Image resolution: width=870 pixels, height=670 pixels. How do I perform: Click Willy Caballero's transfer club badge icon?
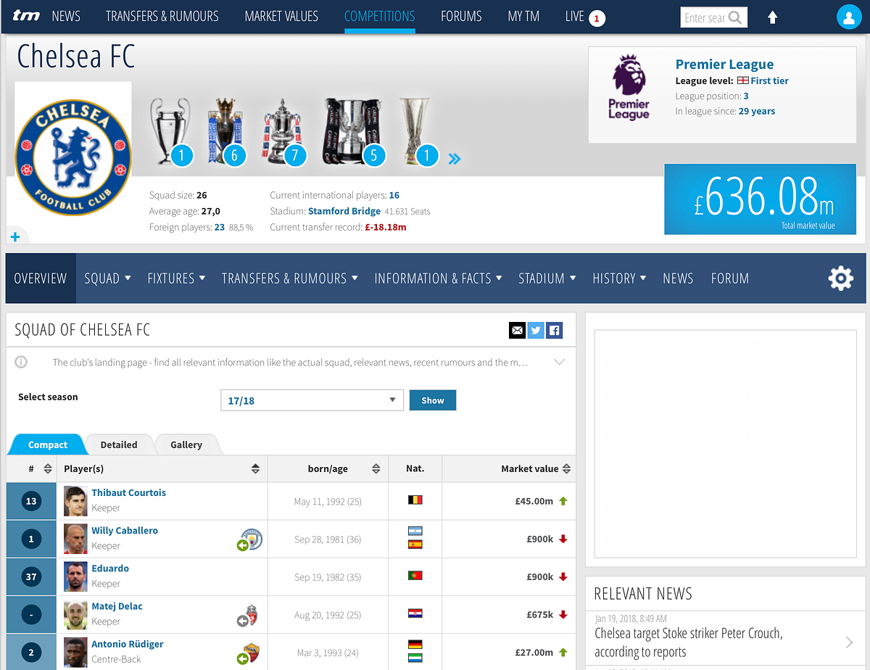point(250,539)
